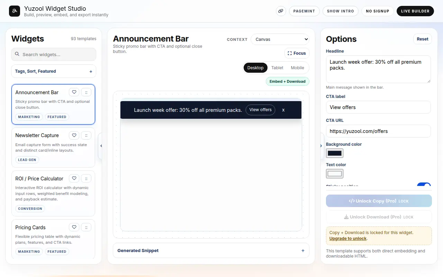443x277 pixels.
Task: Collapse the widgets sidebar with left chevron
Action: pyautogui.click(x=101, y=146)
